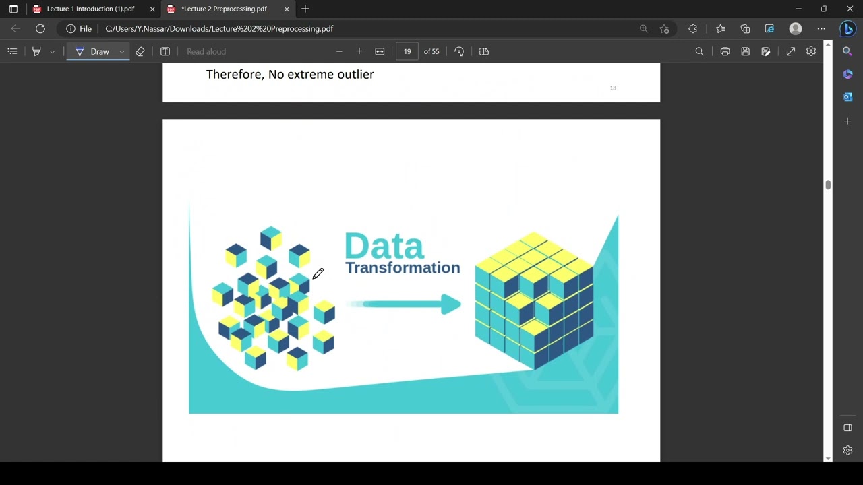This screenshot has height=485, width=863.
Task: Click the 'of 55' page count
Action: pos(431,51)
